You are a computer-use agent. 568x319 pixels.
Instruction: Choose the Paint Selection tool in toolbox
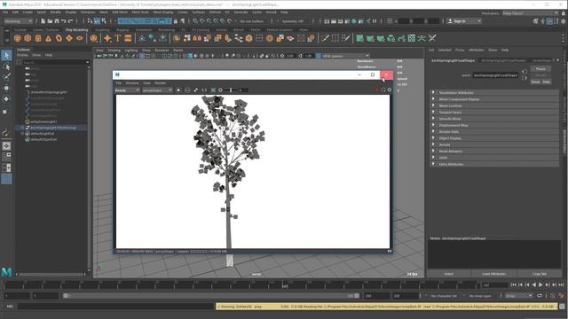[6, 77]
